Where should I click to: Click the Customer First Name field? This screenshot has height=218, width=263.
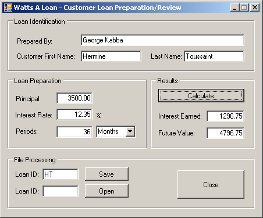[111, 56]
